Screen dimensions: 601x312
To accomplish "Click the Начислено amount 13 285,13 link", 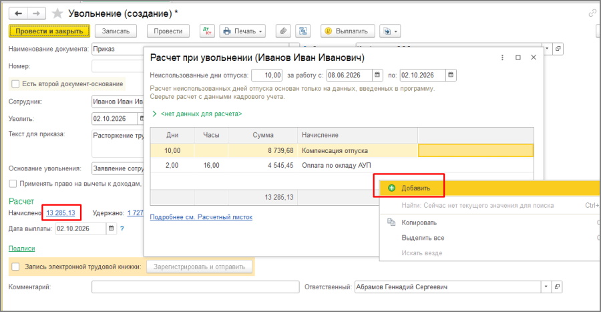I will tap(61, 212).
